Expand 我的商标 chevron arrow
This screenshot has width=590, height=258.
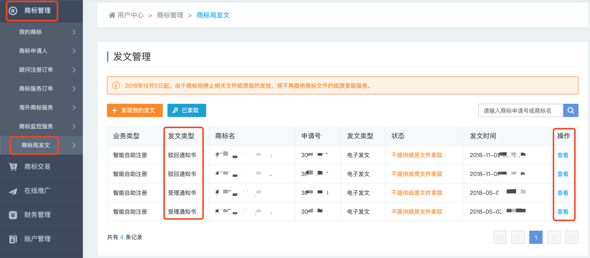click(x=74, y=32)
